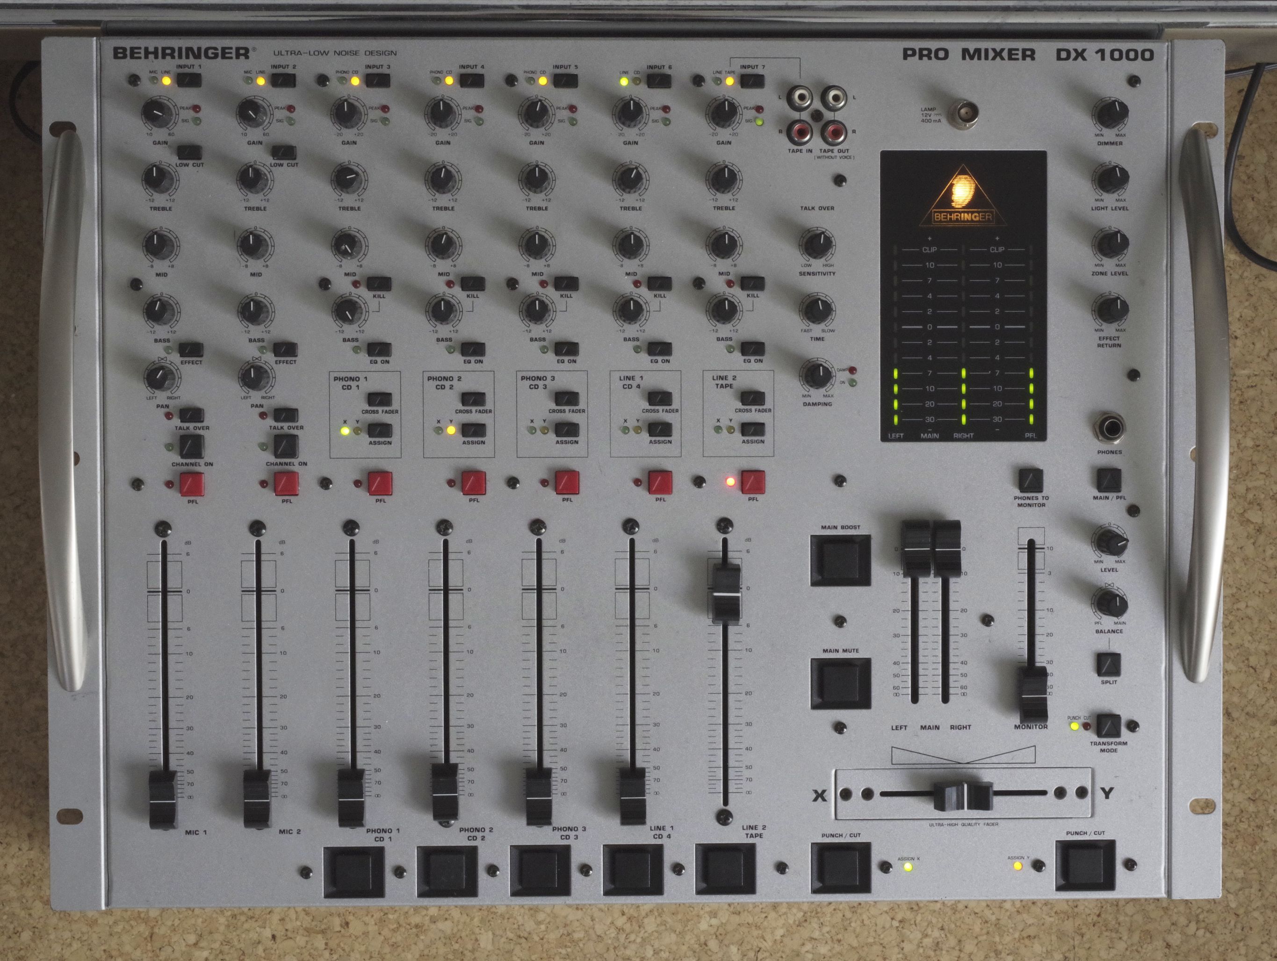The height and width of the screenshot is (961, 1277).
Task: Push the ASSIGN button in LINE 2 TAPE box
Action: [x=753, y=430]
